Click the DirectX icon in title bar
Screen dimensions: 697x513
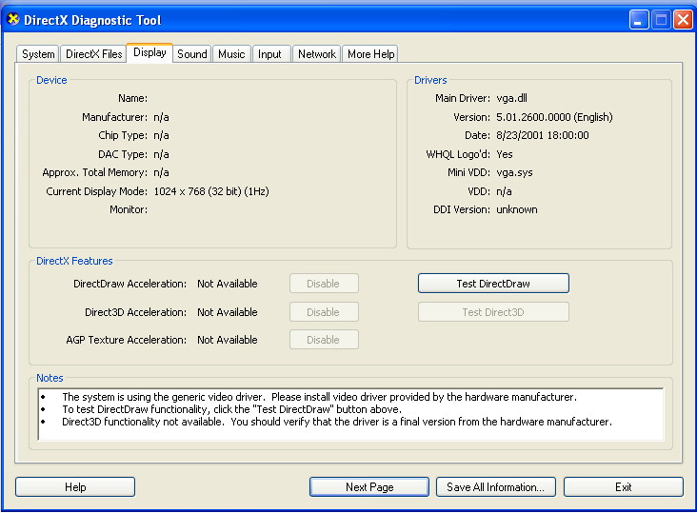tap(13, 20)
